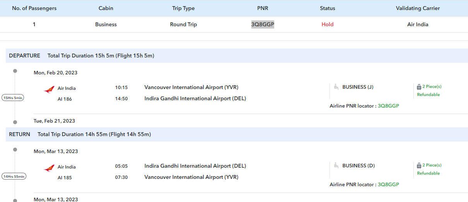Click the baggage icon in the departure flight row
The height and width of the screenshot is (202, 468).
(x=419, y=87)
